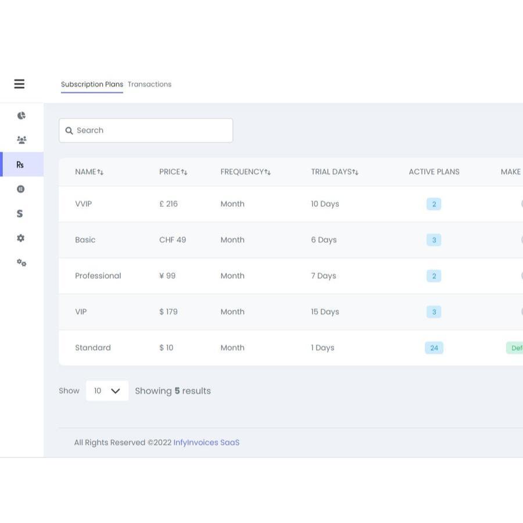The height and width of the screenshot is (523, 523).
Task: Open the single gear settings icon
Action: point(21,238)
